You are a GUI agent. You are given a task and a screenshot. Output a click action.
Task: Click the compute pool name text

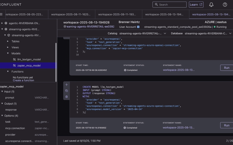[x=178, y=27]
